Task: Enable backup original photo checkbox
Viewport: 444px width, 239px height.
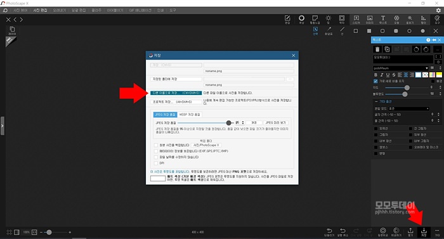Action: click(x=156, y=145)
